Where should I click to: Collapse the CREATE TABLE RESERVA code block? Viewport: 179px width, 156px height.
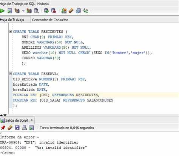point(11,74)
